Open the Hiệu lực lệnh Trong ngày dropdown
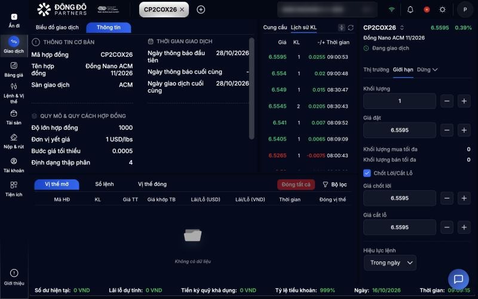 point(390,263)
